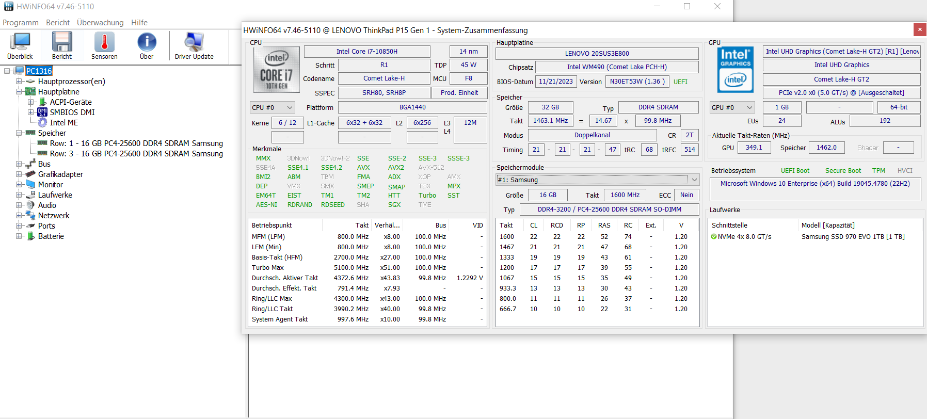Click the Intel Core i7 CPU logo
The width and height of the screenshot is (927, 419).
[x=276, y=70]
